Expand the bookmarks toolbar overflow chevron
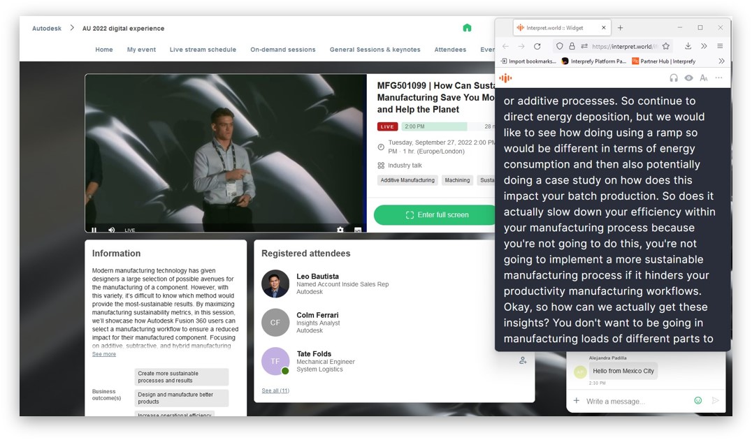 721,61
